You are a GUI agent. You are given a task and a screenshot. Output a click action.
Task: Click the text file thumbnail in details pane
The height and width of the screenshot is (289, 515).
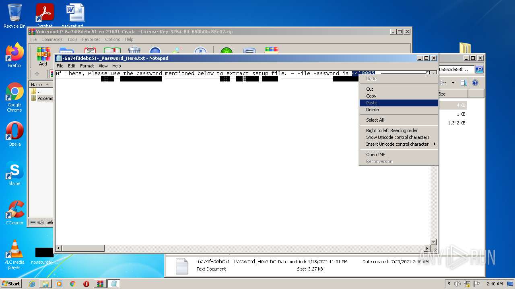181,266
